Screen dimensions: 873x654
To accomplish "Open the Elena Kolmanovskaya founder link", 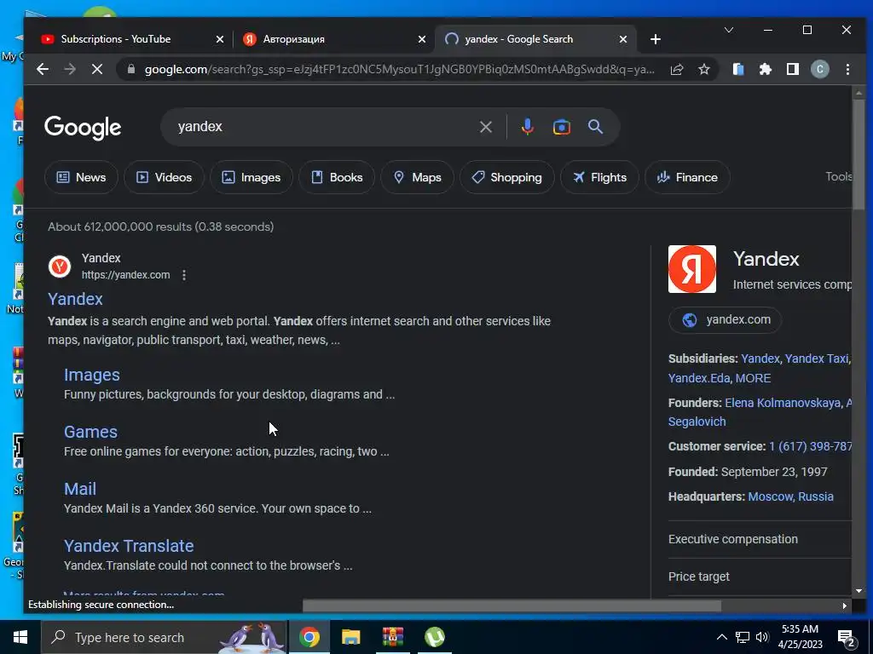I will (783, 403).
